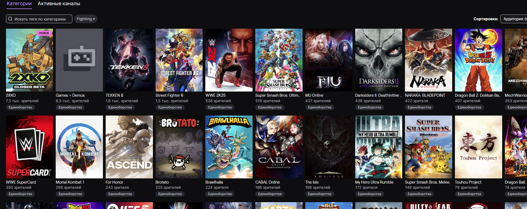Click the '1,5 тыс. зрителей' count
The height and width of the screenshot is (209, 527).
(172, 101)
